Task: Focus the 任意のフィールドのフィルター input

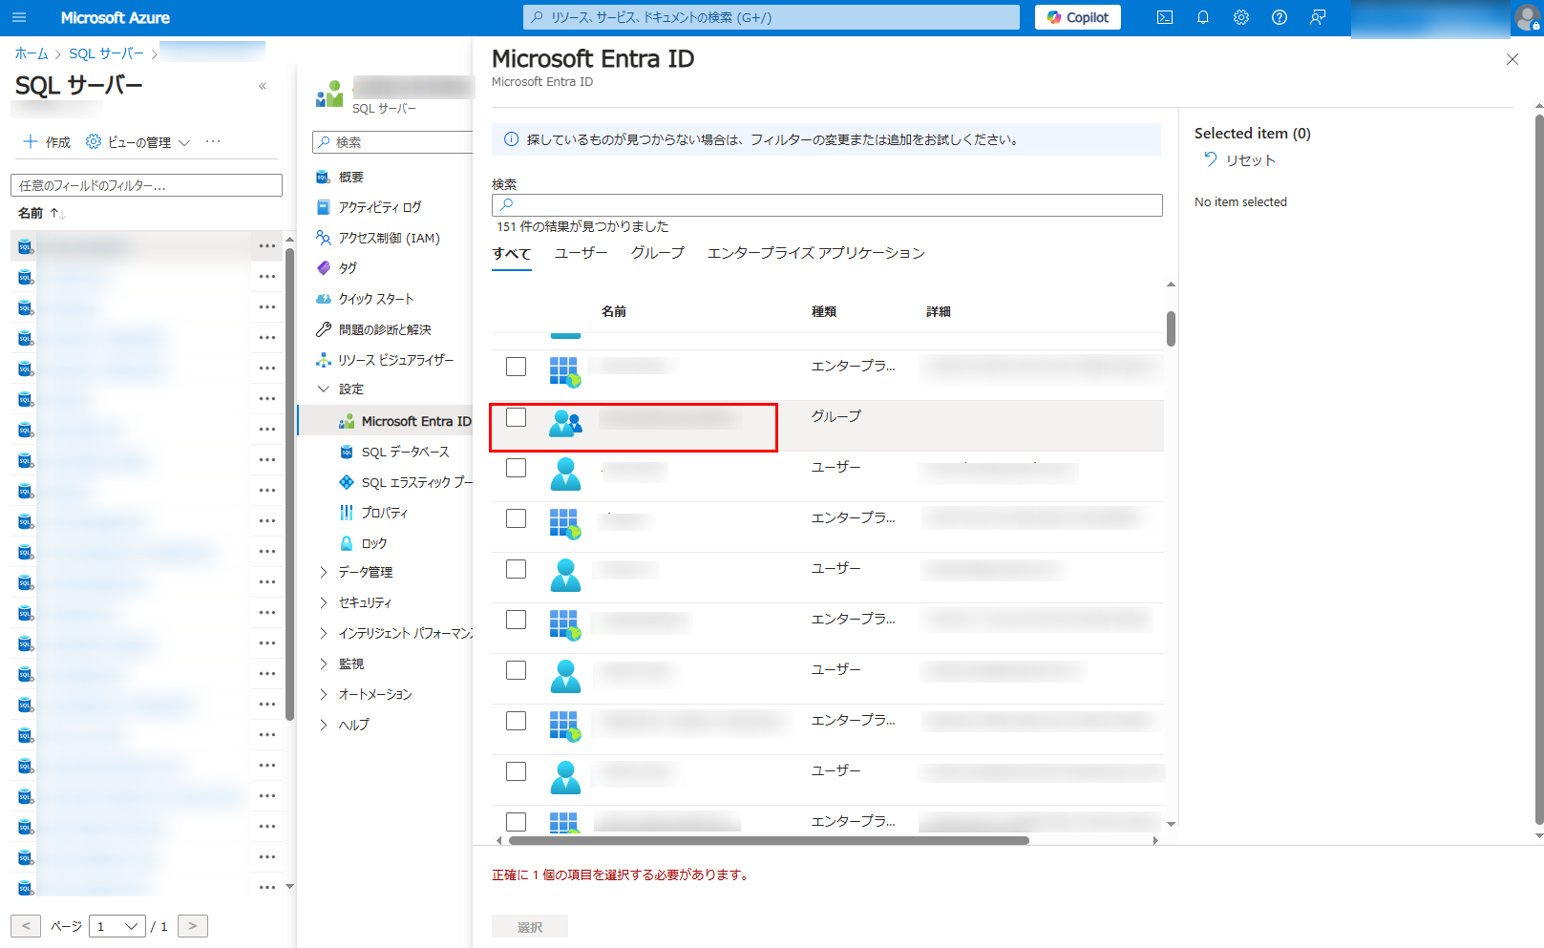Action: [146, 185]
